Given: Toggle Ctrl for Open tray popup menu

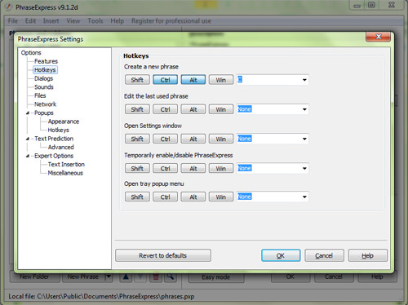Looking at the screenshot, I should [x=165, y=197].
